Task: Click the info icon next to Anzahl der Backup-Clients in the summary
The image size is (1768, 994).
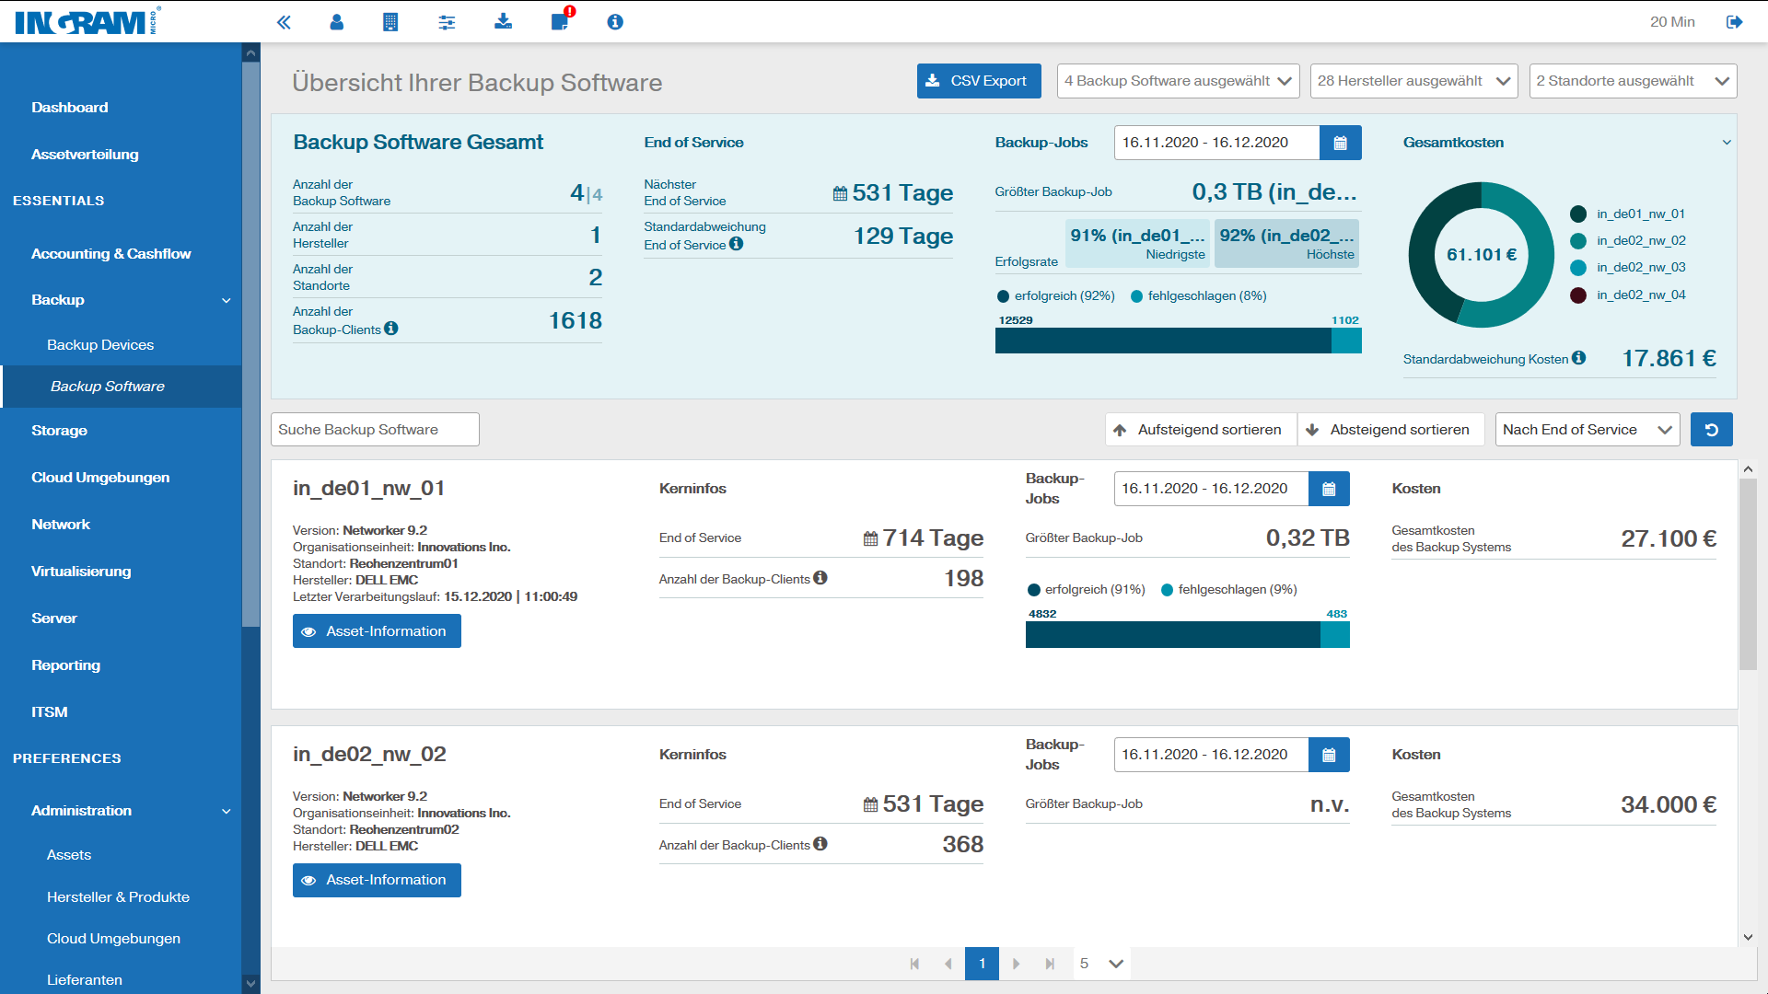Action: (x=391, y=329)
